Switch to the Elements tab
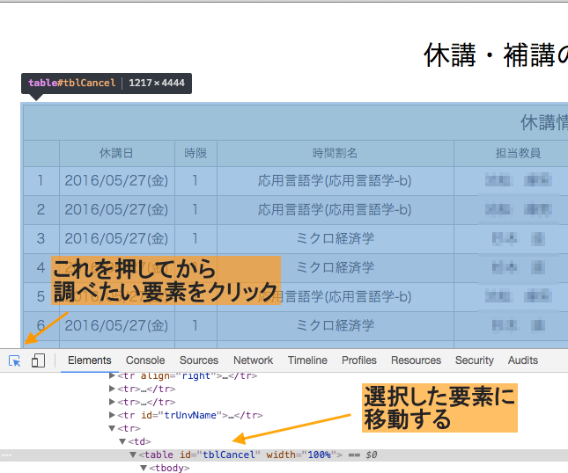This screenshot has width=568, height=473. coord(90,360)
